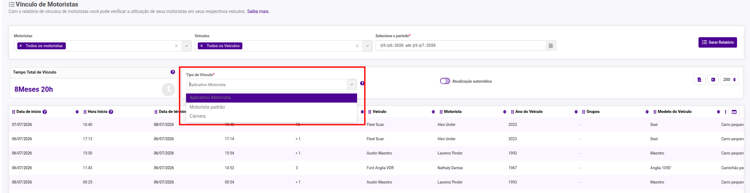Export report as PDF file icon
This screenshot has width=750, height=193.
(x=699, y=80)
